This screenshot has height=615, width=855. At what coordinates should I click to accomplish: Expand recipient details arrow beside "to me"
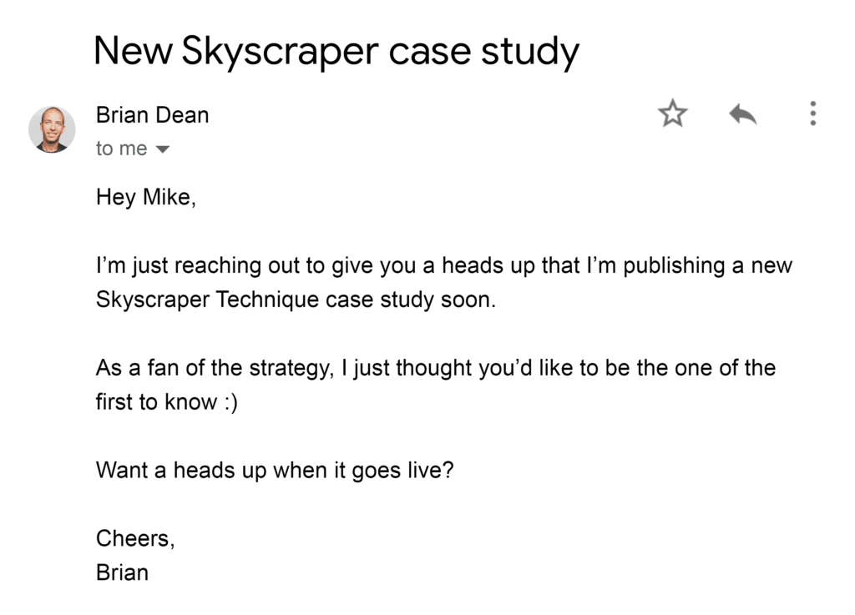click(x=163, y=149)
